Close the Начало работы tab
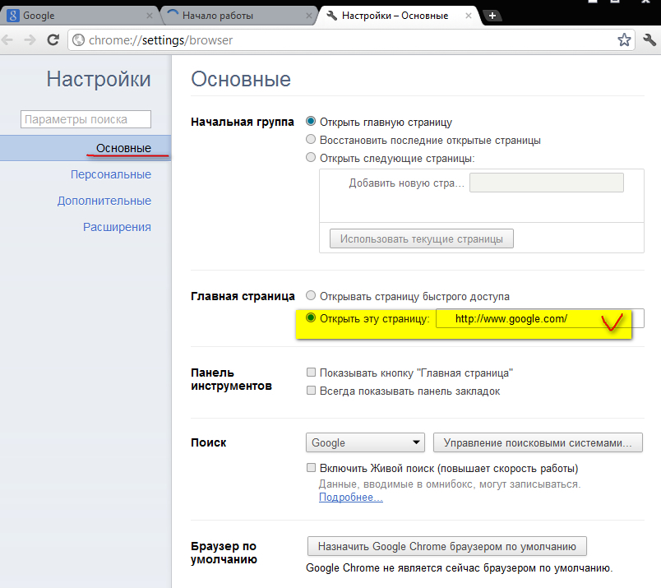 [308, 16]
